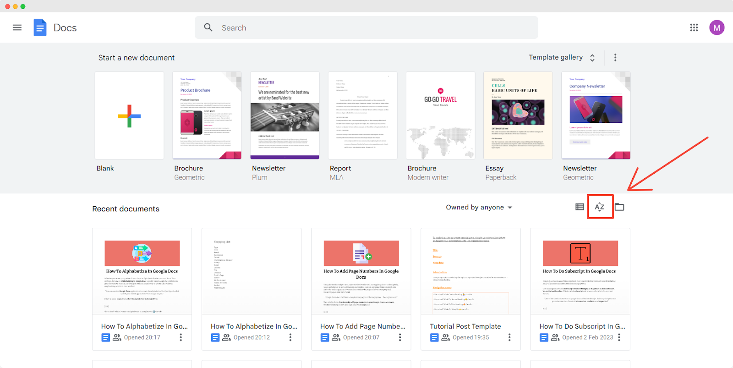Viewport: 733px width, 368px height.
Task: Create a Blank document from the plus thumbnail
Action: pyautogui.click(x=129, y=115)
